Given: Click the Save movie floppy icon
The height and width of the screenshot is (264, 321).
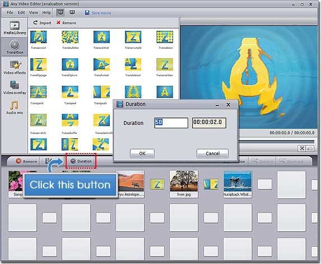Looking at the screenshot, I should pyautogui.click(x=87, y=13).
